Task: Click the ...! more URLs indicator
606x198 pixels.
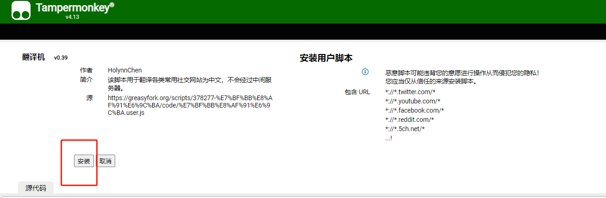Action: [x=389, y=138]
